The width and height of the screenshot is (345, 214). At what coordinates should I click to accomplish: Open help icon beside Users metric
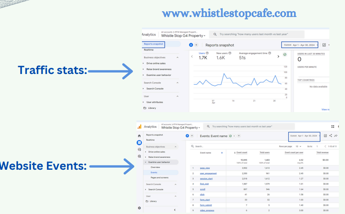pyautogui.click(x=207, y=53)
